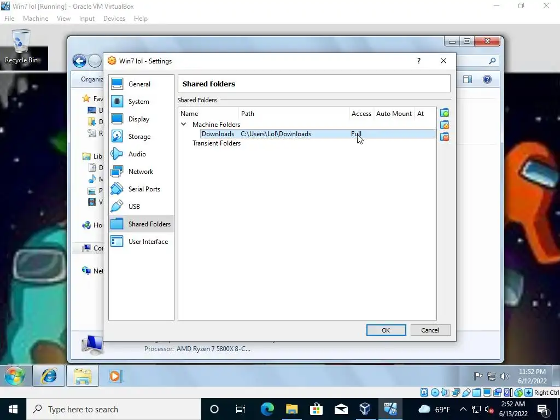The height and width of the screenshot is (420, 560).
Task: Click the Cancel button
Action: [430, 330]
